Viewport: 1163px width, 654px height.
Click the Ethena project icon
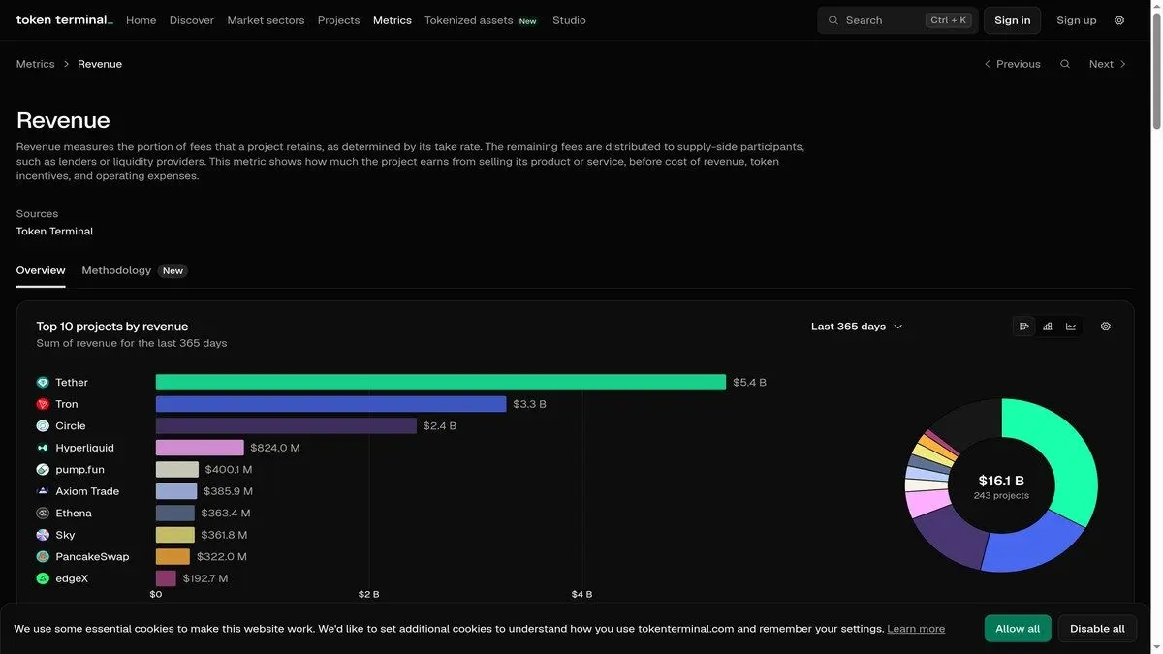(x=43, y=514)
